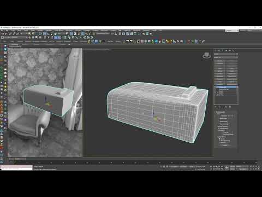Select the highlighted modifier in the stack

(225, 87)
